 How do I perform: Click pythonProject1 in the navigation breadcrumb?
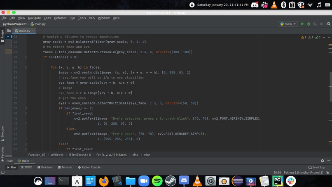click(x=14, y=24)
